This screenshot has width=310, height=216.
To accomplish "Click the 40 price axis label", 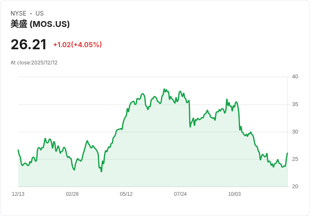I will click(295, 77).
